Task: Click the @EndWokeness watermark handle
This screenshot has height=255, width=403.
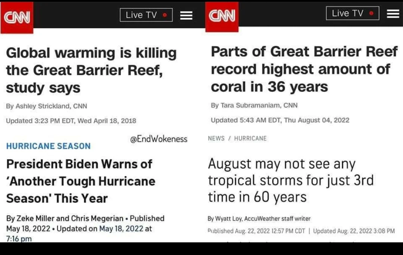Action: [x=159, y=139]
